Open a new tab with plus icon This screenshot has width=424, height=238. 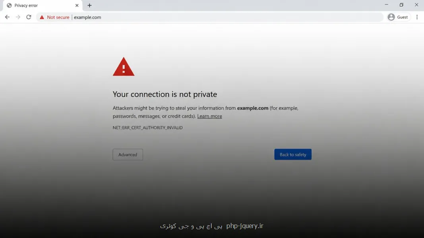tap(89, 6)
